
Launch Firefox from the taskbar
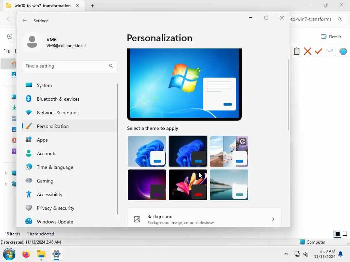click(x=26, y=254)
